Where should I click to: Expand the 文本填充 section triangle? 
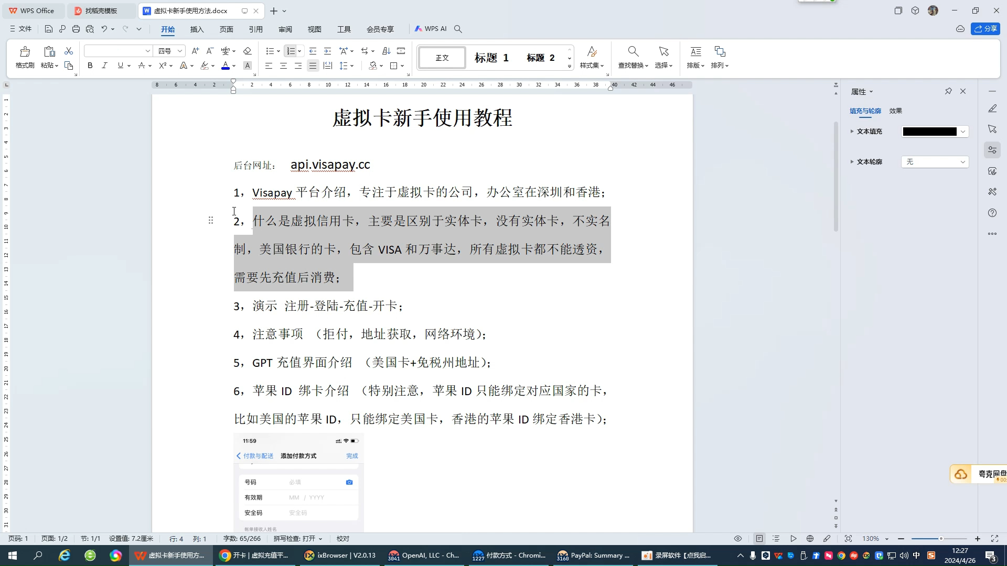click(852, 132)
